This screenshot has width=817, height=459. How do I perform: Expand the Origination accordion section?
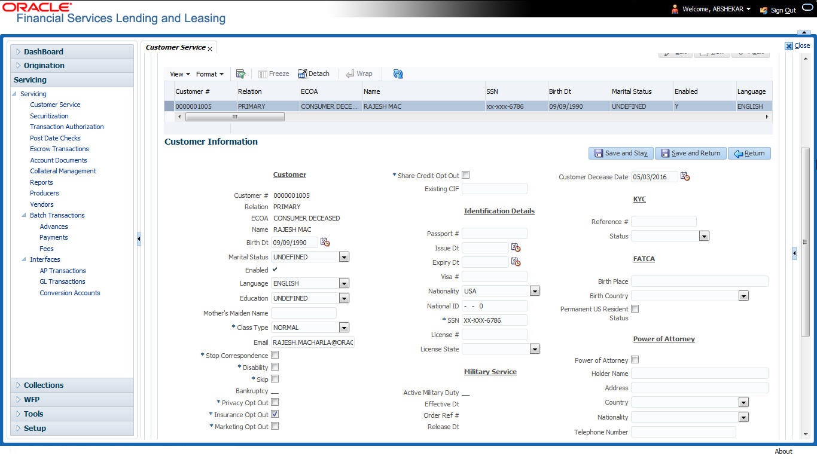[x=72, y=66]
